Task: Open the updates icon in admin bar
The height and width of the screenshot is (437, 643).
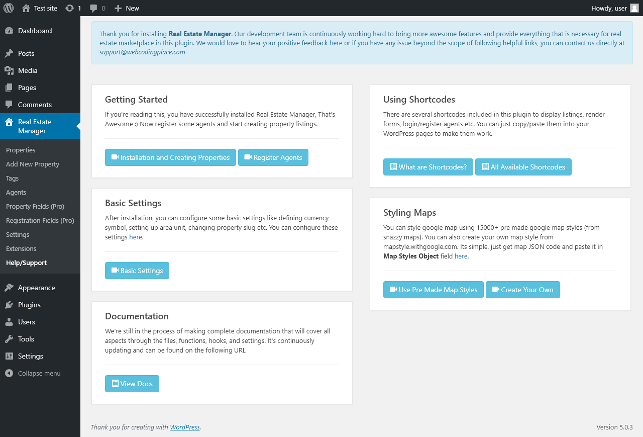Action: (70, 8)
